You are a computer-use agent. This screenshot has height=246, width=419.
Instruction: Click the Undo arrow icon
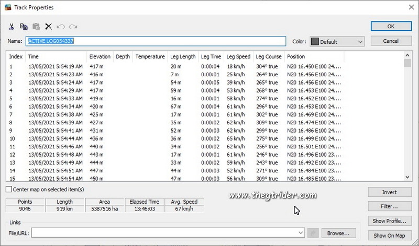tap(60, 27)
